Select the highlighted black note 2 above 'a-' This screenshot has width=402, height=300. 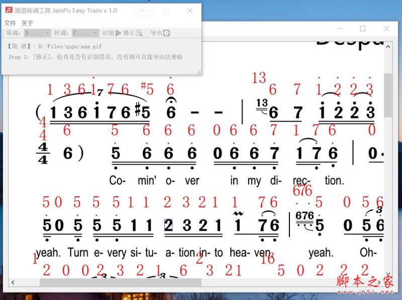point(168,225)
